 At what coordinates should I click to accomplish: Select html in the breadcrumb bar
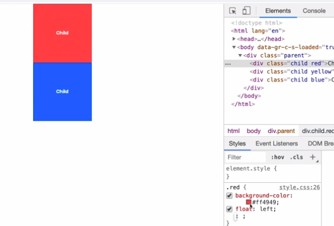tap(233, 131)
